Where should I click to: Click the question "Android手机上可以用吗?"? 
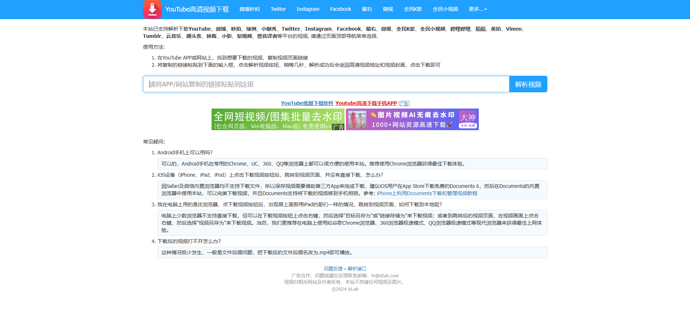coord(185,153)
